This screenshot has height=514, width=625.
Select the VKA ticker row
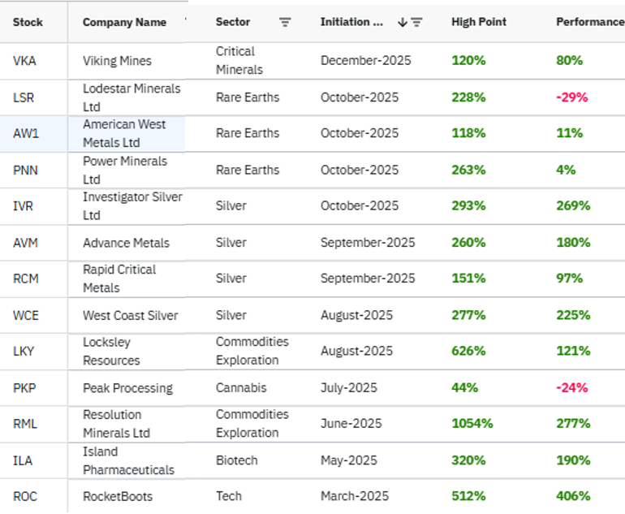point(25,61)
